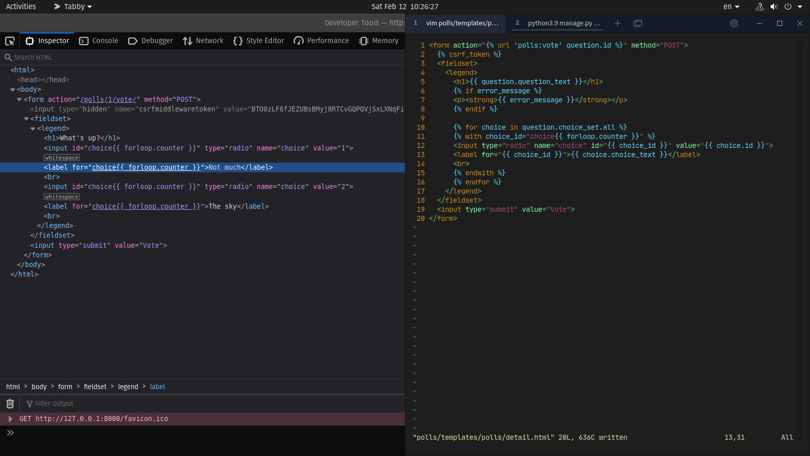
Task: Collapse the form element node
Action: pyautogui.click(x=19, y=99)
